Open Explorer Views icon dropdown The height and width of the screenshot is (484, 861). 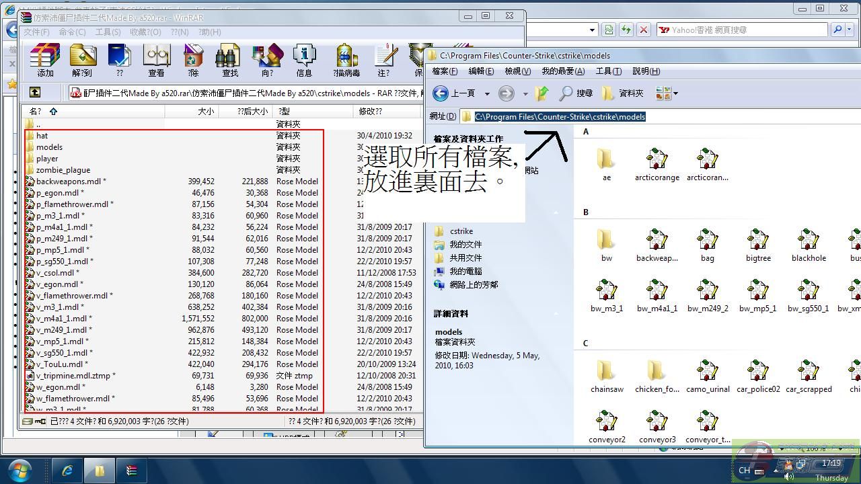tap(667, 93)
